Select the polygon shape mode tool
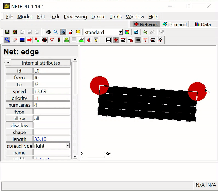Screen dimensions: 218x191 click(x=89, y=40)
